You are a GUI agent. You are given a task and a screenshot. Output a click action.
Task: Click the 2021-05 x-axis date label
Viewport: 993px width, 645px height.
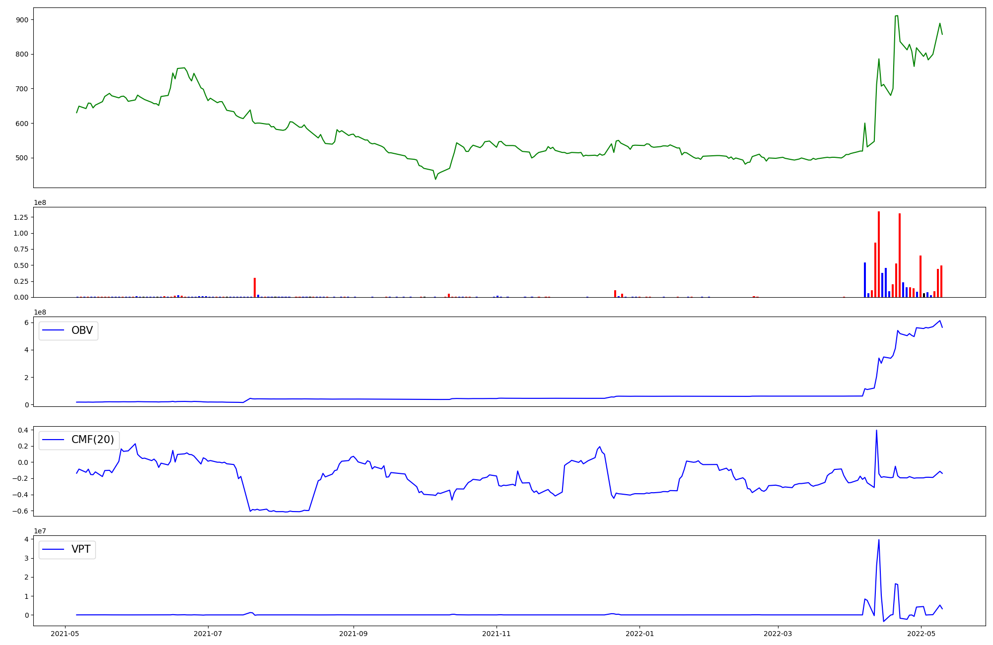click(65, 634)
